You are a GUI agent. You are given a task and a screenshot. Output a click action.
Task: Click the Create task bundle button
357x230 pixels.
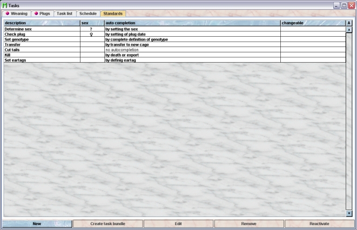click(108, 224)
